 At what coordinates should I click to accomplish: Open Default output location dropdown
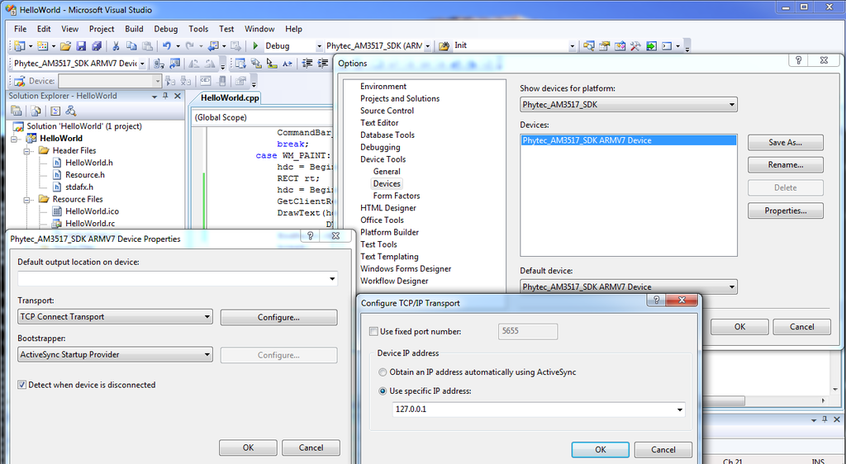pos(332,279)
